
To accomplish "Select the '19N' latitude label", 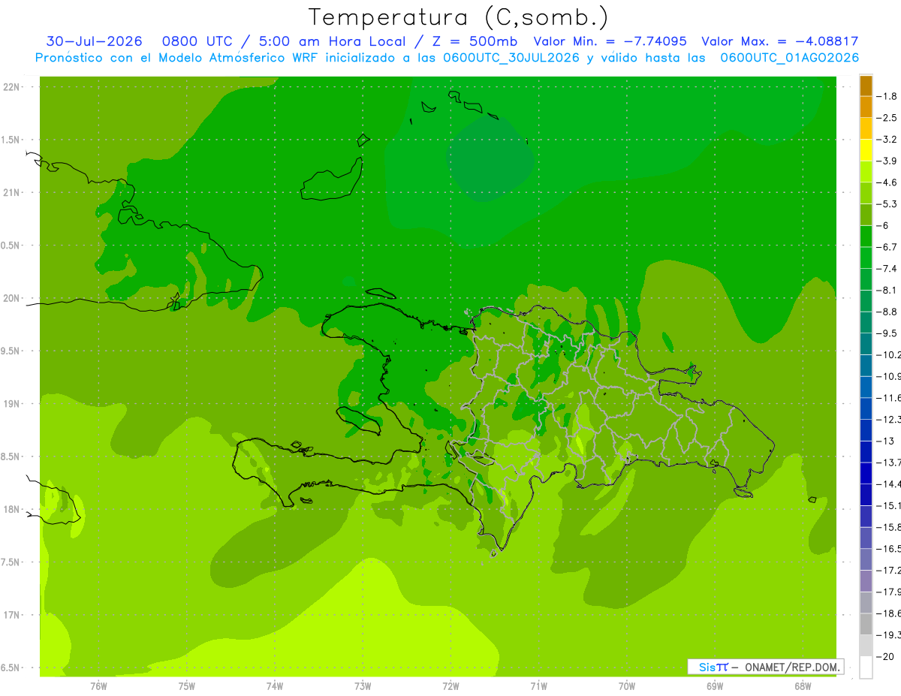I will [x=12, y=404].
